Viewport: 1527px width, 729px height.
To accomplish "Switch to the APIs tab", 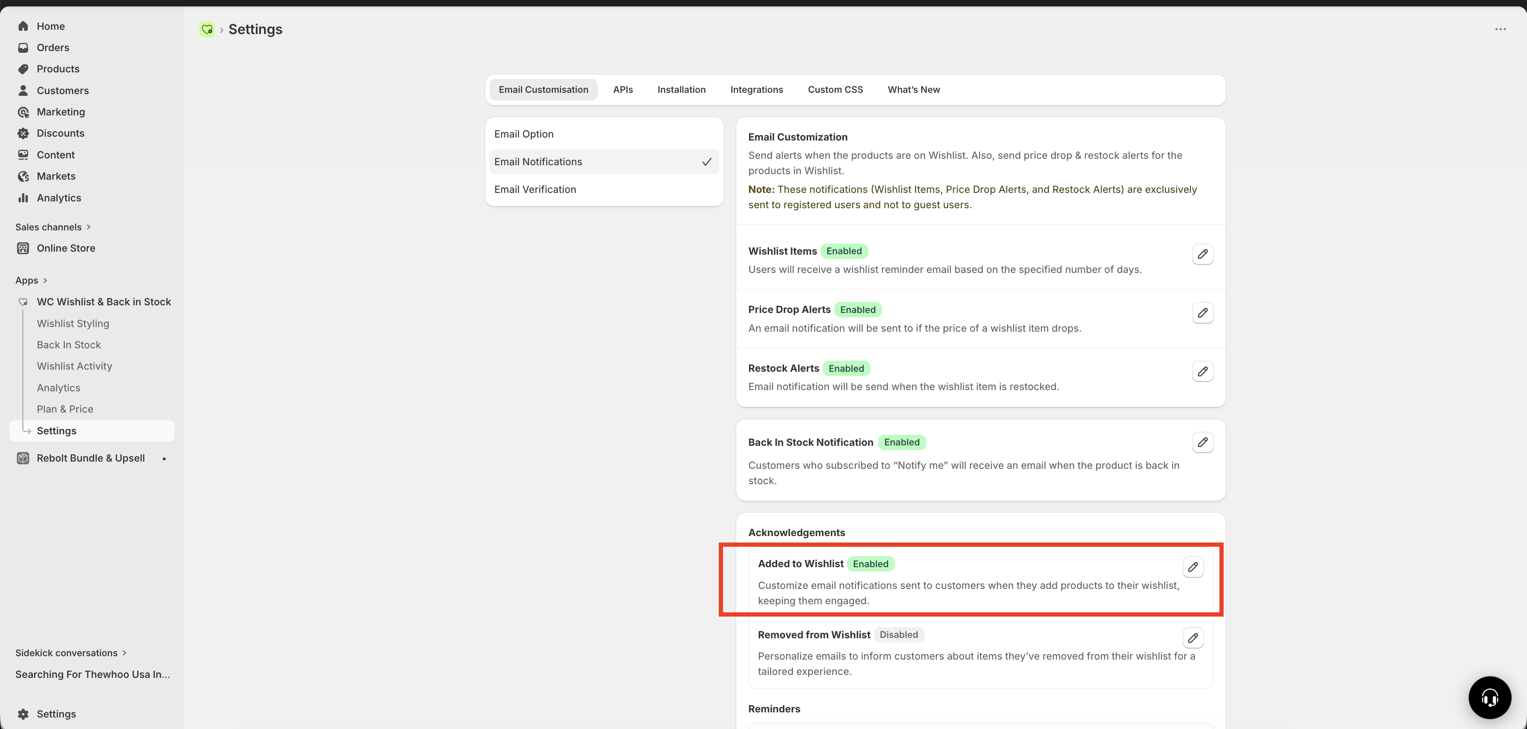I will [622, 89].
